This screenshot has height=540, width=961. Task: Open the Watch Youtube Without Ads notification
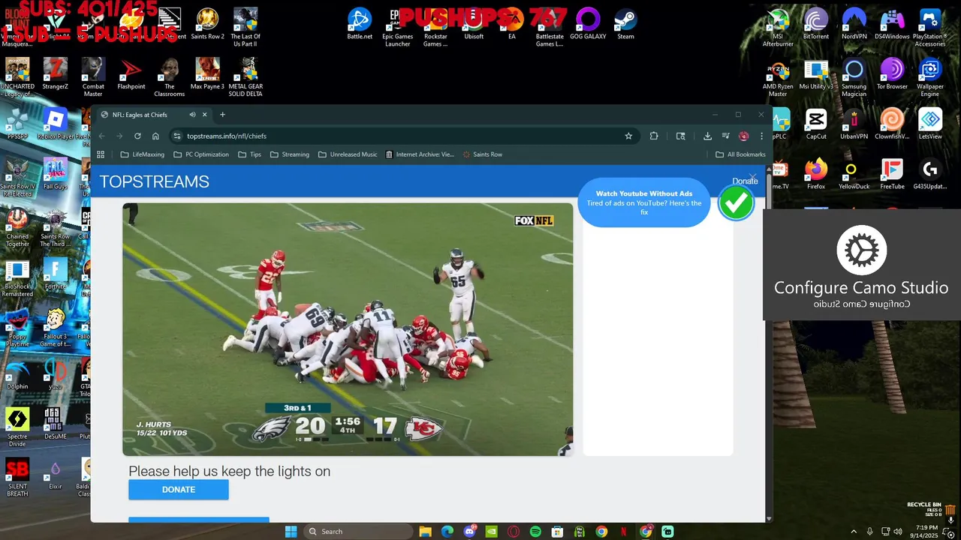(x=644, y=202)
